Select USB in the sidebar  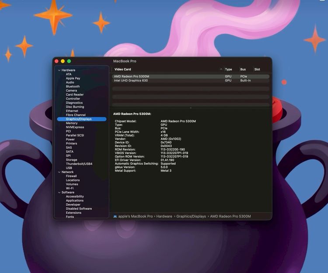69,168
